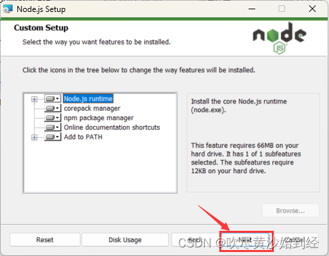This screenshot has height=256, width=329.
Task: Click the Reset button
Action: [x=45, y=239]
